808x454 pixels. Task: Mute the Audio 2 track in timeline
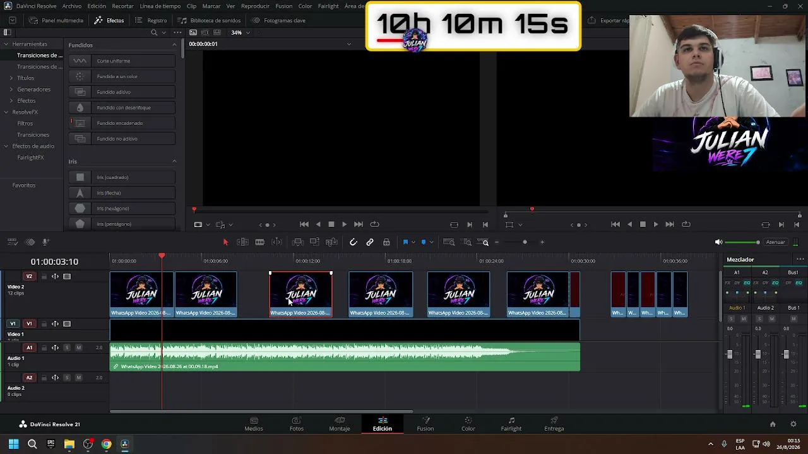(78, 378)
